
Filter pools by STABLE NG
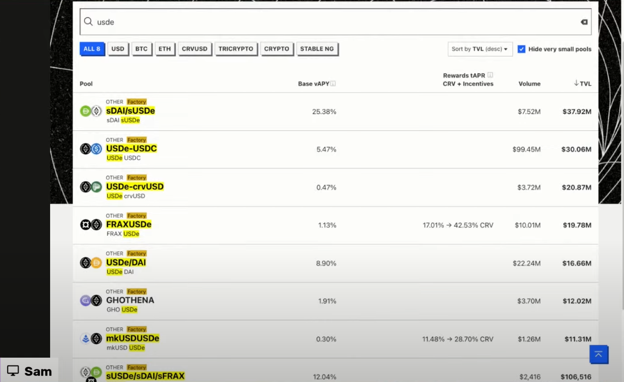pos(317,49)
